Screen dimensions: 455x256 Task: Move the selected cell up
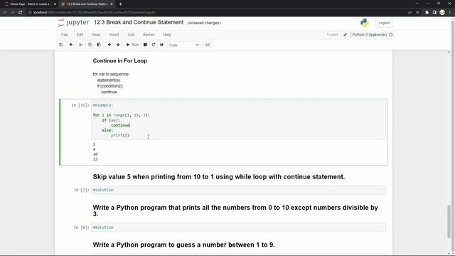tap(109, 45)
